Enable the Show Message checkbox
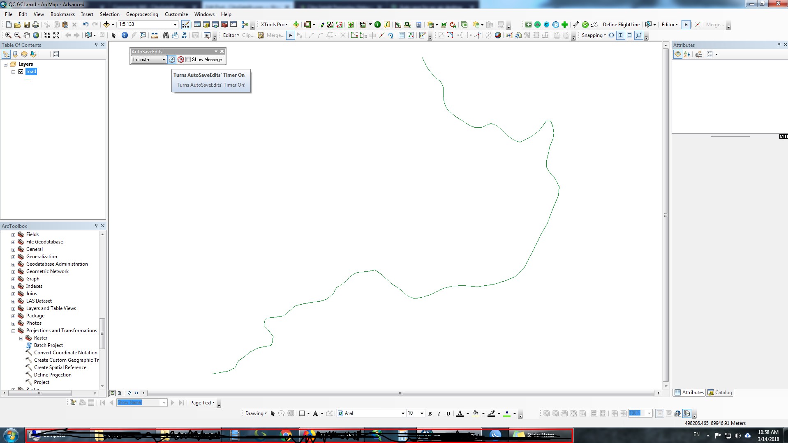Image resolution: width=788 pixels, height=443 pixels. click(x=188, y=60)
